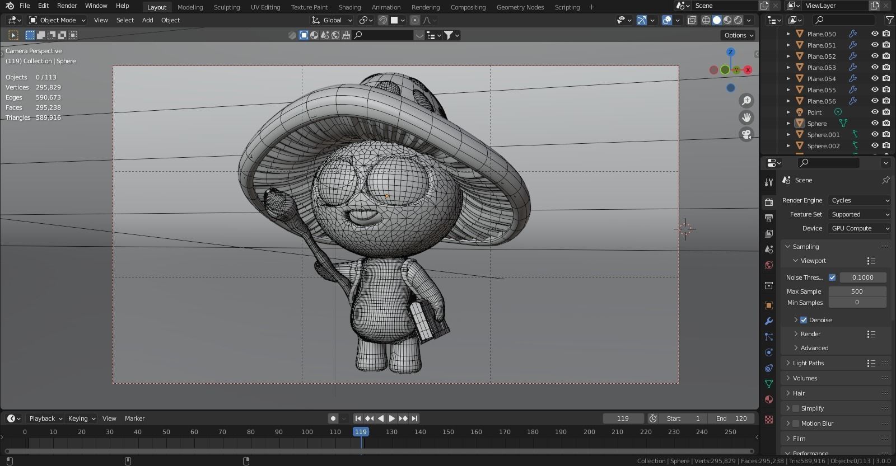Toggle proportional editing in header
This screenshot has width=896, height=466.
[414, 20]
